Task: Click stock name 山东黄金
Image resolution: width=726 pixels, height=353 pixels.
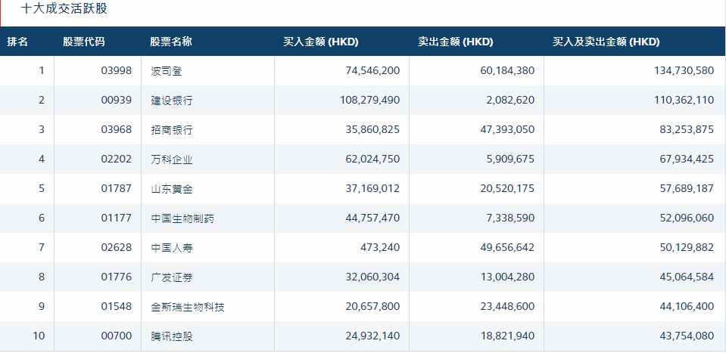Action: pos(172,189)
